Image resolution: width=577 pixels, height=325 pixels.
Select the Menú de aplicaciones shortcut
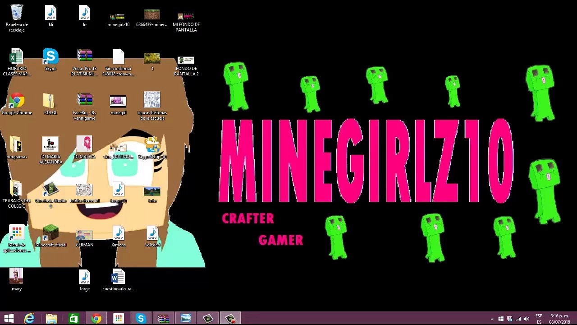(17, 239)
